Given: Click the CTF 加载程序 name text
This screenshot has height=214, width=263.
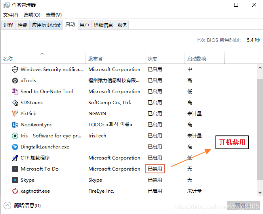Looking at the screenshot, I should click(35, 158).
